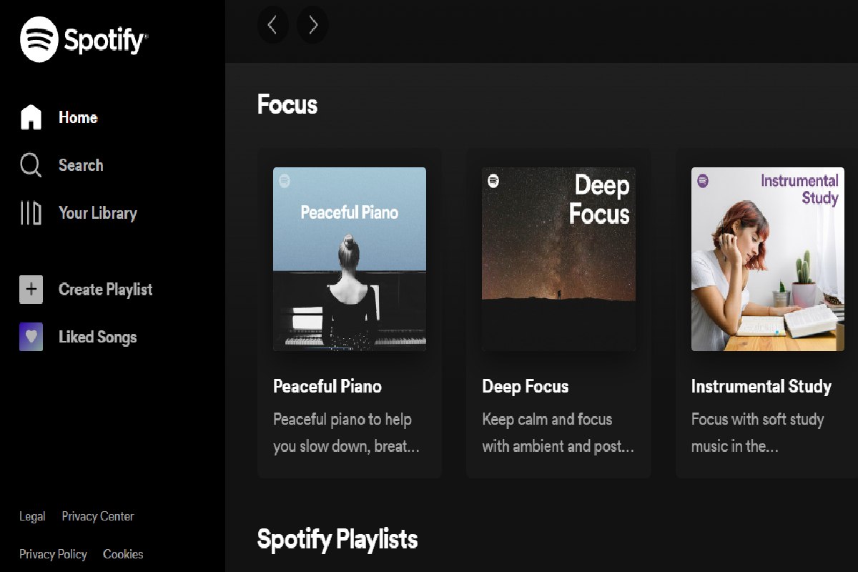Click the Create Playlist plus icon
The height and width of the screenshot is (572, 858).
(31, 290)
